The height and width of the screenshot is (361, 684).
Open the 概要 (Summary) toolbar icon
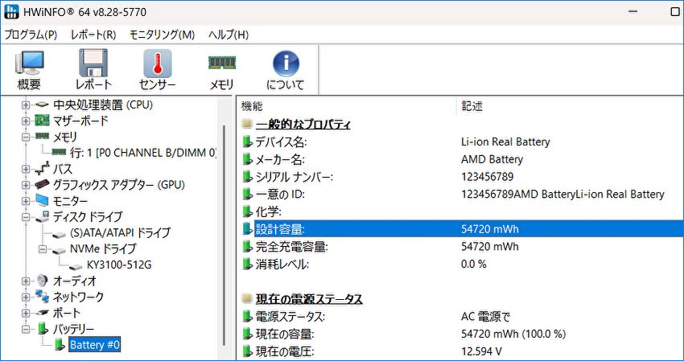(29, 69)
